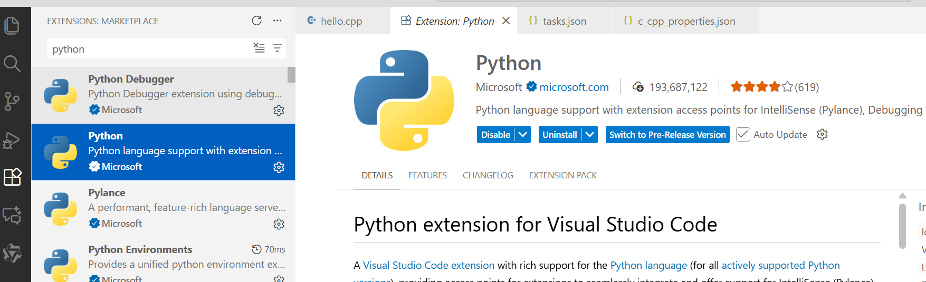The image size is (926, 282).
Task: Open the hello.cpp editor tab
Action: [x=342, y=21]
